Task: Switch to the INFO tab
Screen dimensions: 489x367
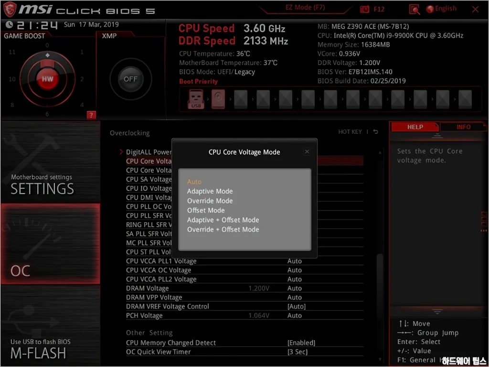Action: [x=463, y=127]
